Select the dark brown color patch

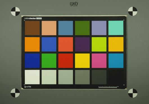coord(32,28)
